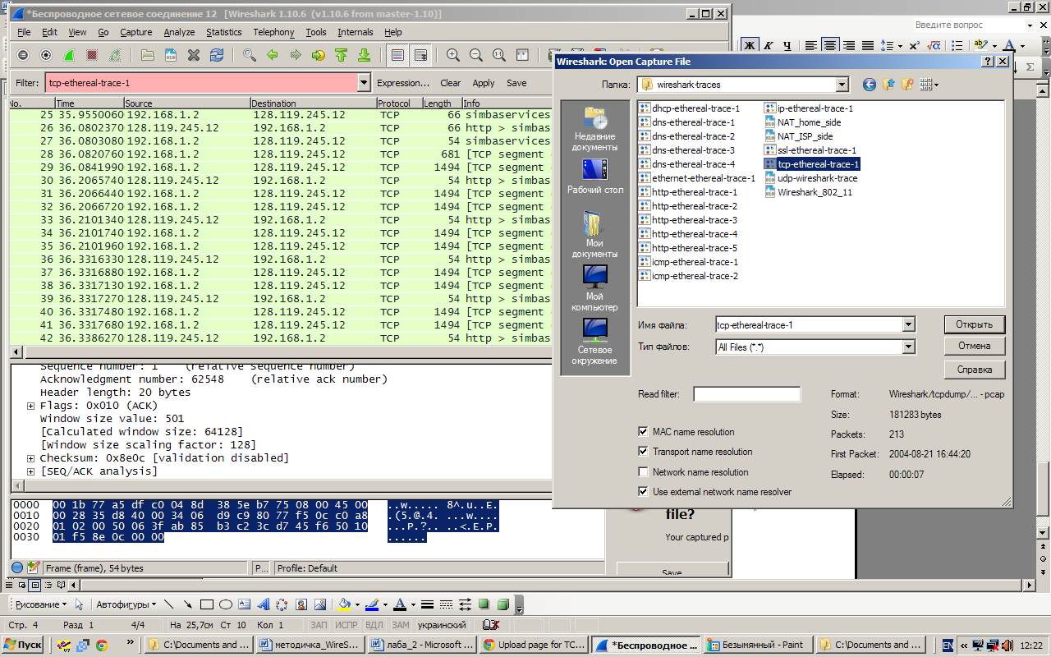Viewport: 1051px width, 657px height.
Task: Expand the Тип файлов dropdown list
Action: (x=908, y=347)
